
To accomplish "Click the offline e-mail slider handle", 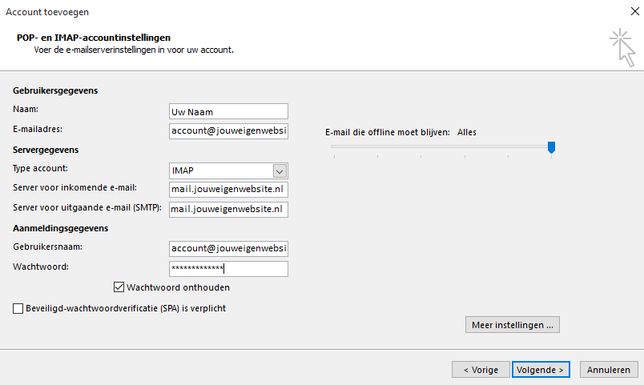I will pos(551,146).
